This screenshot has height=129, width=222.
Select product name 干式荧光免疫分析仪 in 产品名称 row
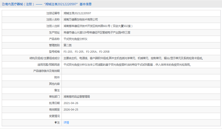75,39
